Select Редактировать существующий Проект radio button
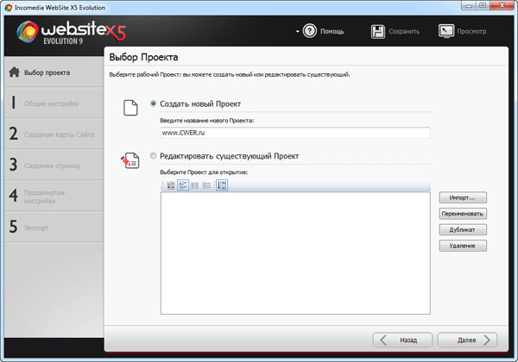Screen dimensions: 518x362 (x=154, y=156)
